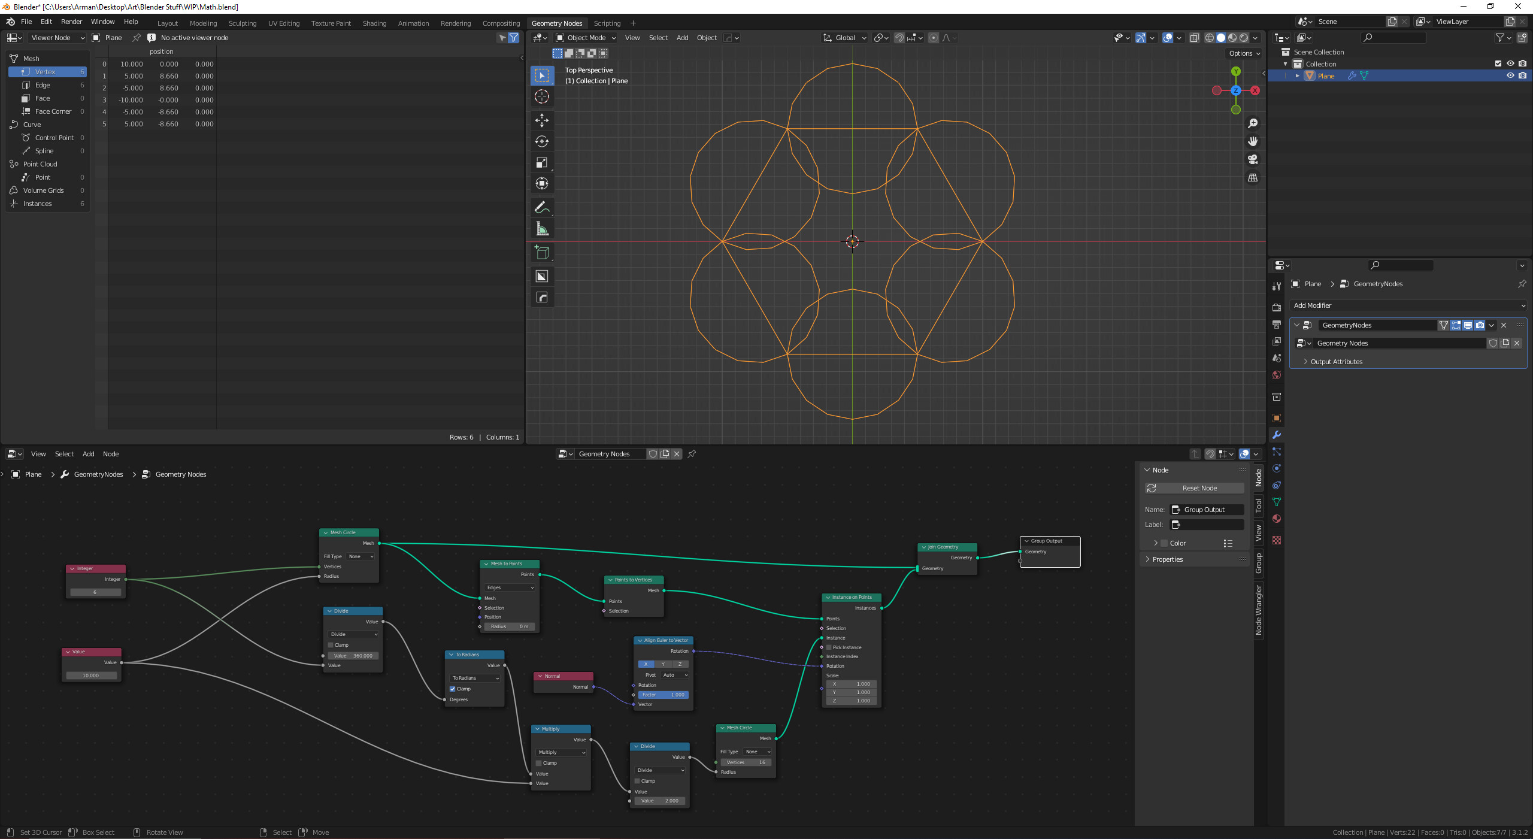Open the Object Mode dropdown
The height and width of the screenshot is (839, 1533).
pyautogui.click(x=586, y=38)
